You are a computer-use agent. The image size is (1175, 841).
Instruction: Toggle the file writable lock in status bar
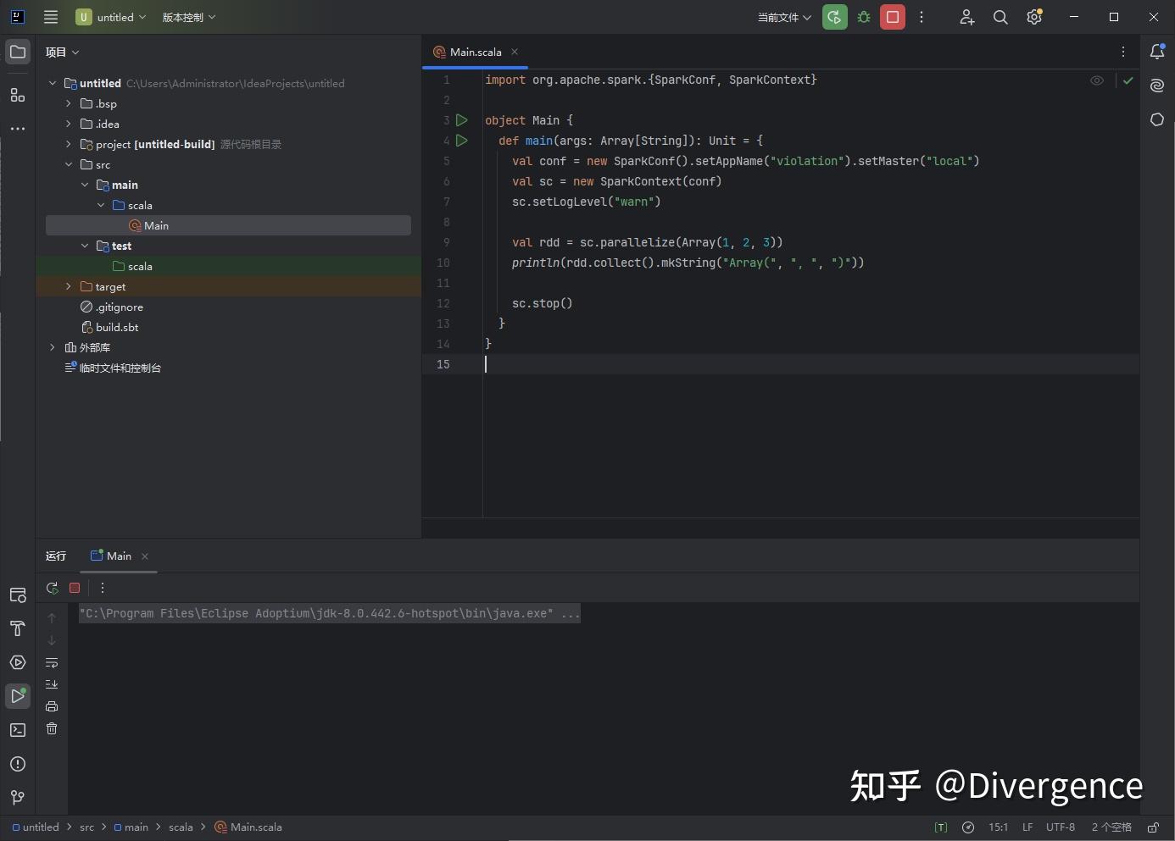pos(1152,827)
